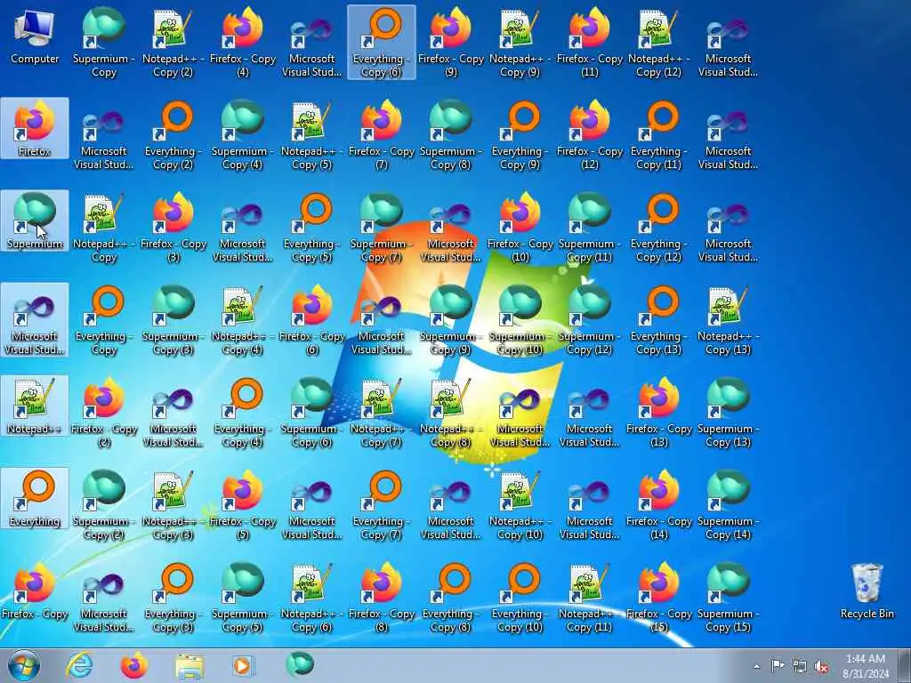This screenshot has width=911, height=683.
Task: Select Firefox - Copy (2) shortcut
Action: click(104, 413)
